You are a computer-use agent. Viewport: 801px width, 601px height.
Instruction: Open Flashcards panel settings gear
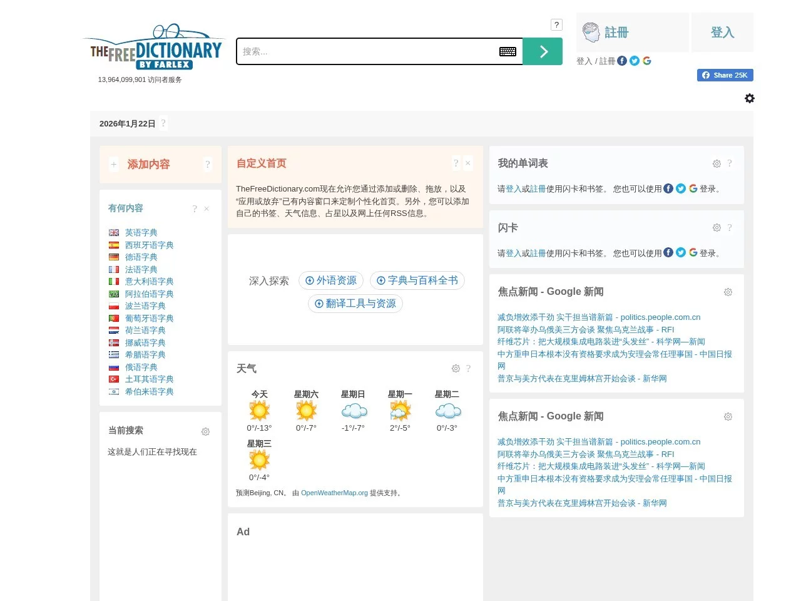[x=717, y=228]
